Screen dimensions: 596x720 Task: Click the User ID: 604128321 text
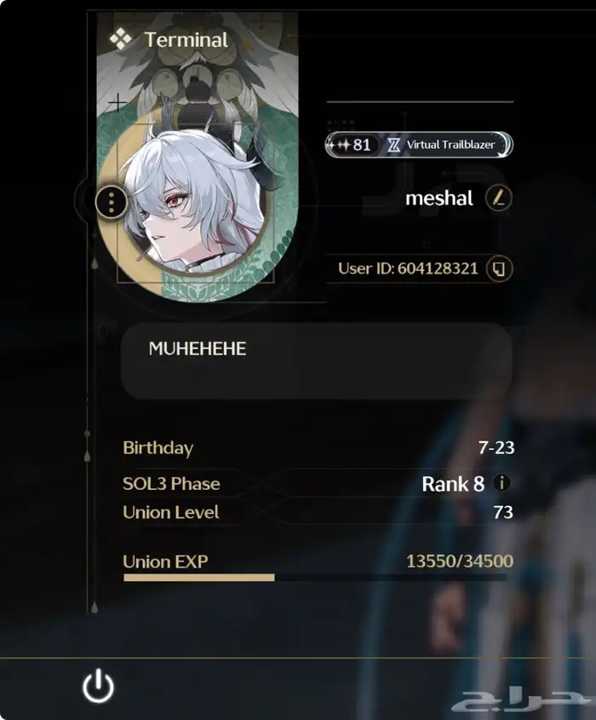(x=408, y=268)
